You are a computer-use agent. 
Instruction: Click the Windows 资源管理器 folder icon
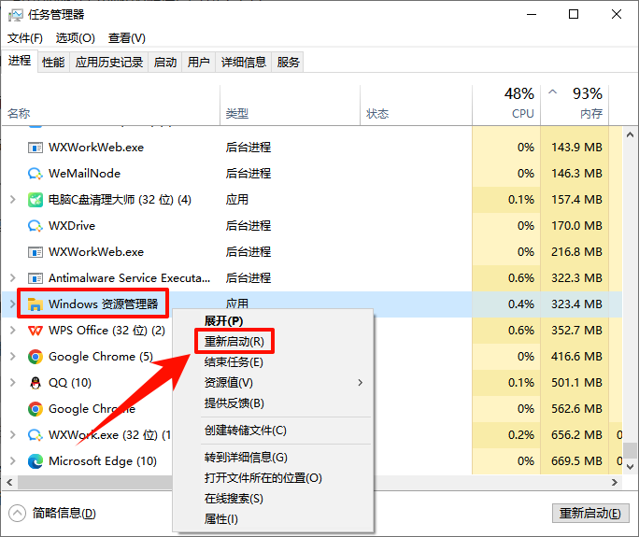coord(35,304)
